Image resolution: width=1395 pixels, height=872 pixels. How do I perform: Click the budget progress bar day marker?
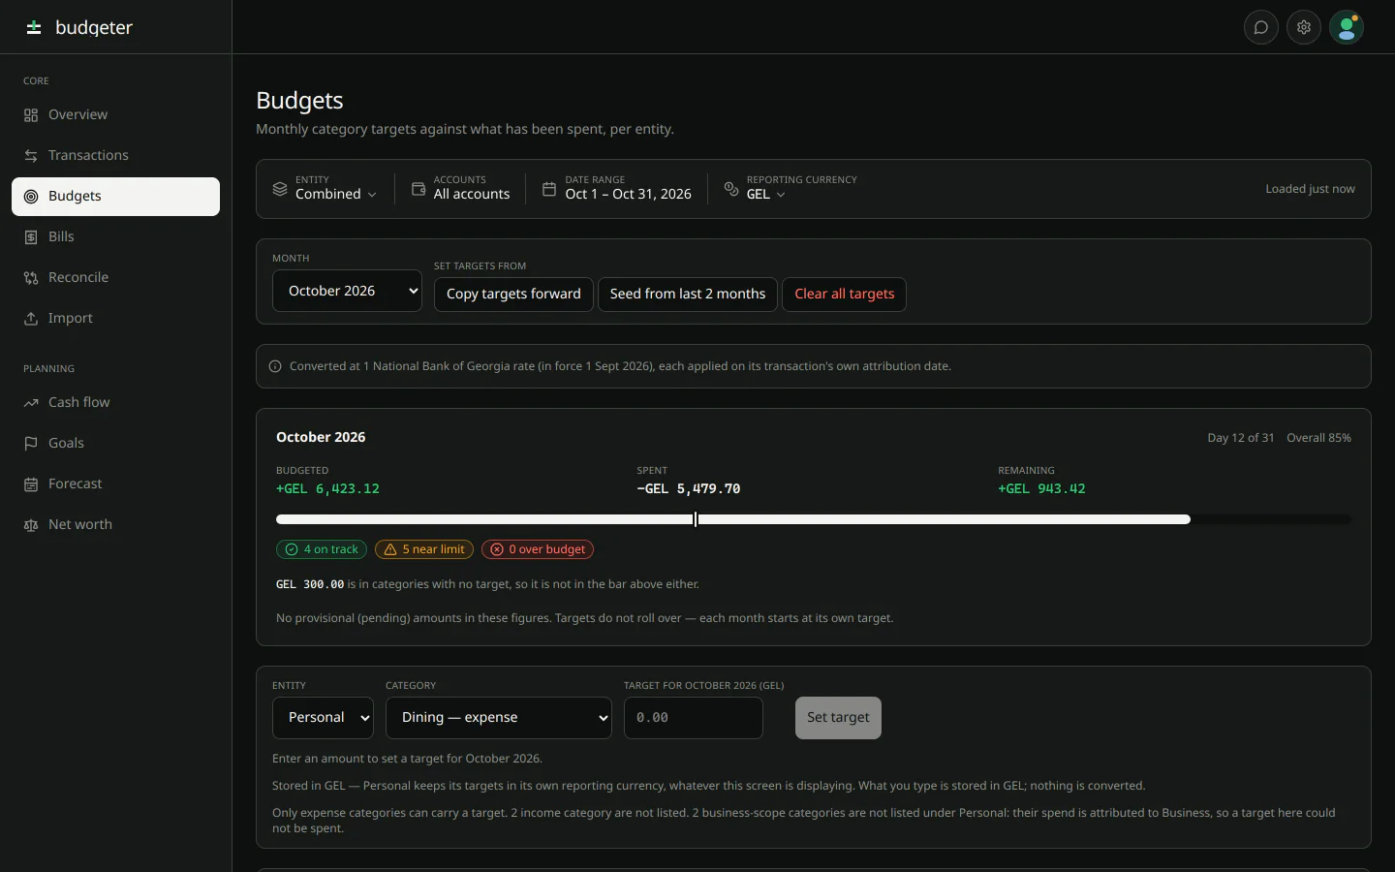(696, 519)
